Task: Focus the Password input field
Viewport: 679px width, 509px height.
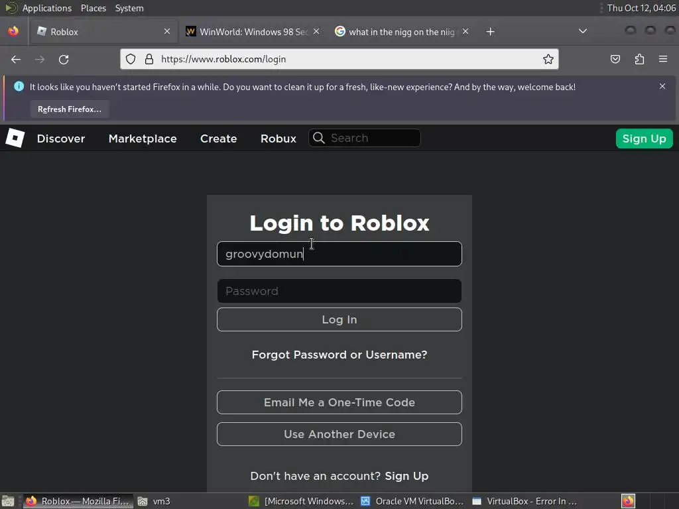Action: tap(339, 291)
